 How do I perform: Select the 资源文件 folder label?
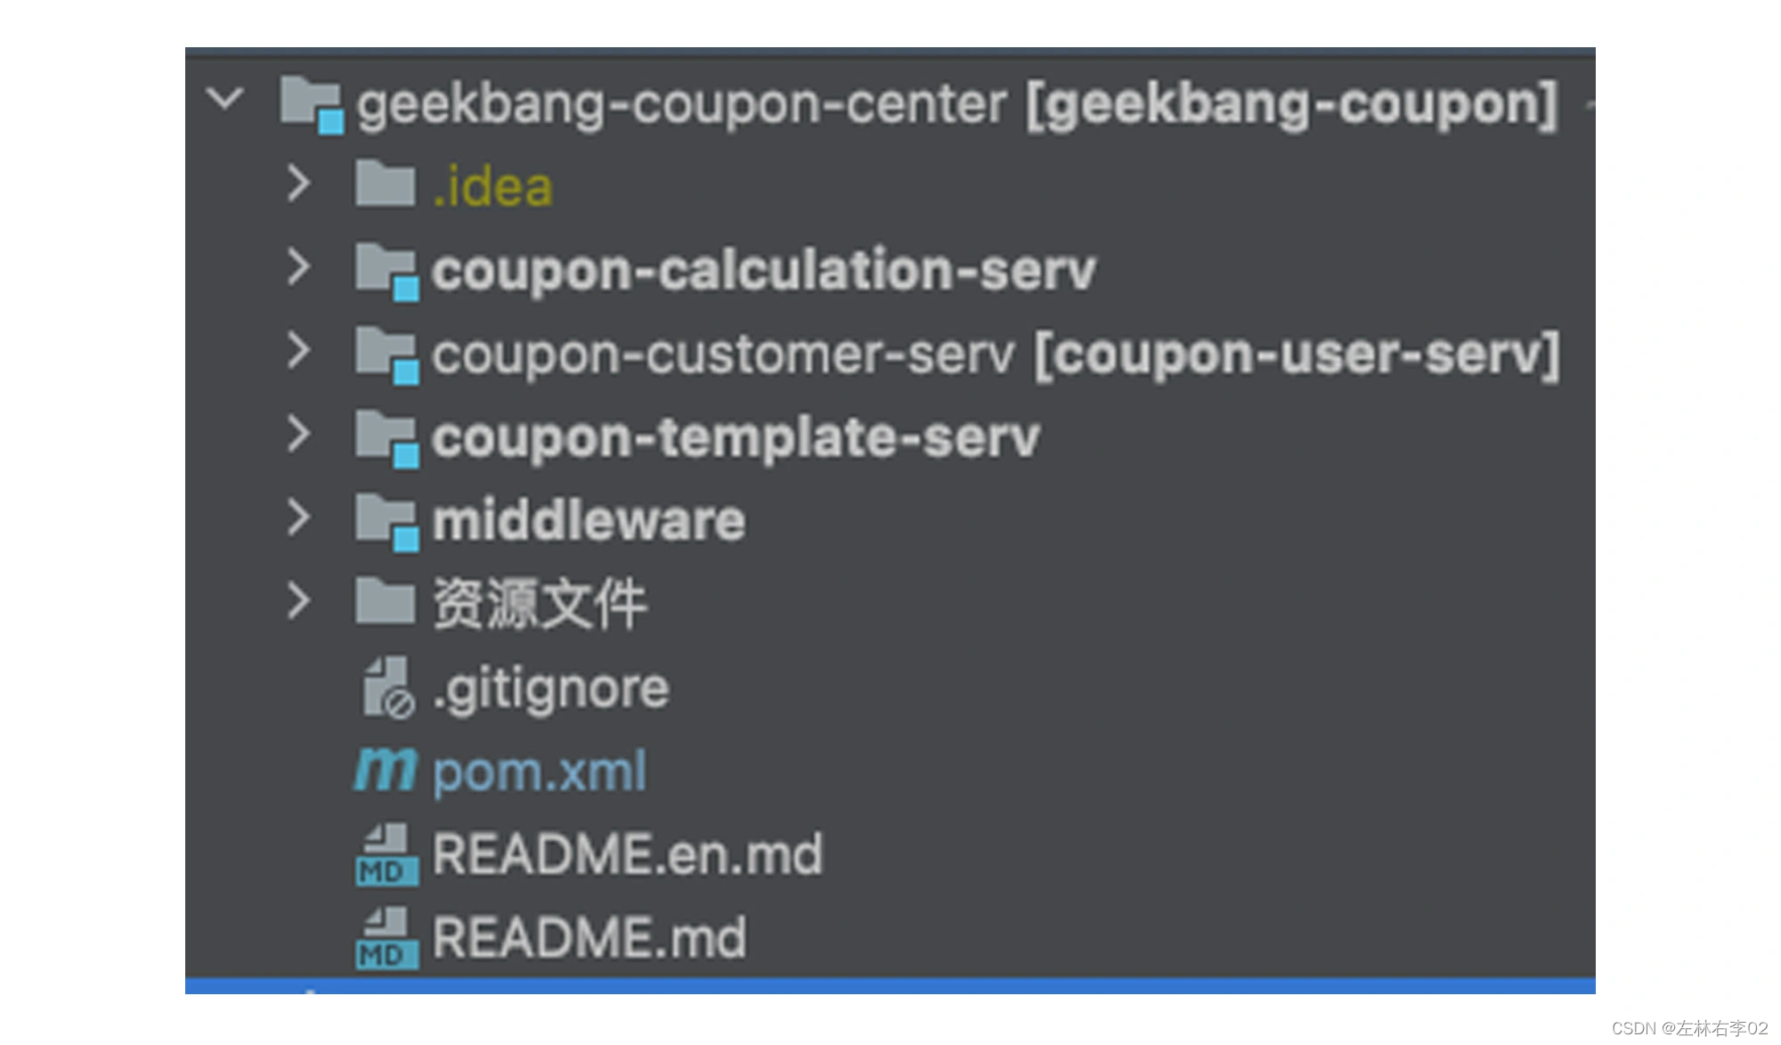click(540, 604)
